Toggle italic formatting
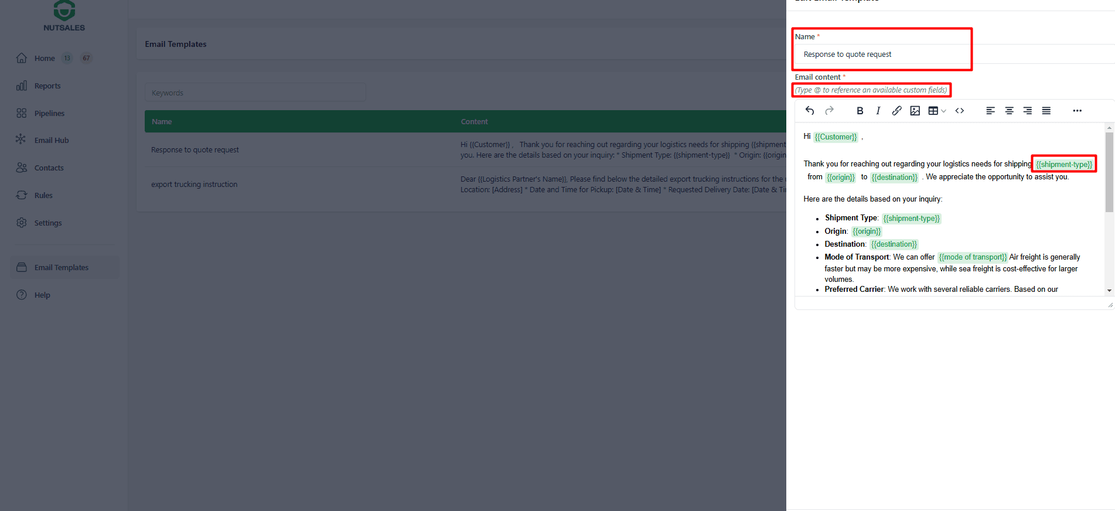 878,111
